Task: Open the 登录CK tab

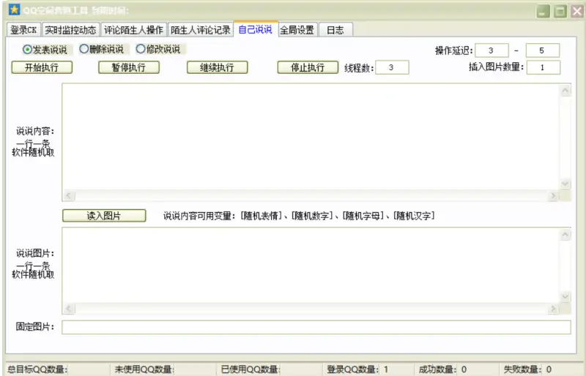Action: (23, 30)
